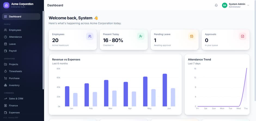The width and height of the screenshot is (256, 121).
Task: Go to Employees in the sidebar
Action: pos(21,30)
